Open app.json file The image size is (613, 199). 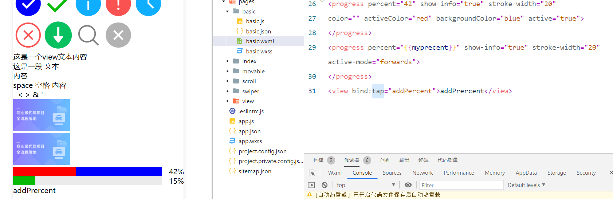click(x=249, y=131)
